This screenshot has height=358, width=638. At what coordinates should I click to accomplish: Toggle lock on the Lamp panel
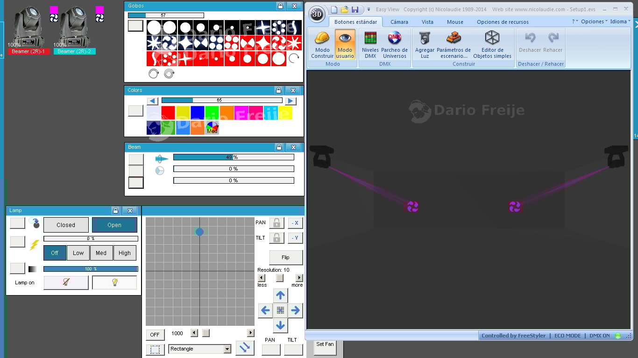click(x=115, y=211)
